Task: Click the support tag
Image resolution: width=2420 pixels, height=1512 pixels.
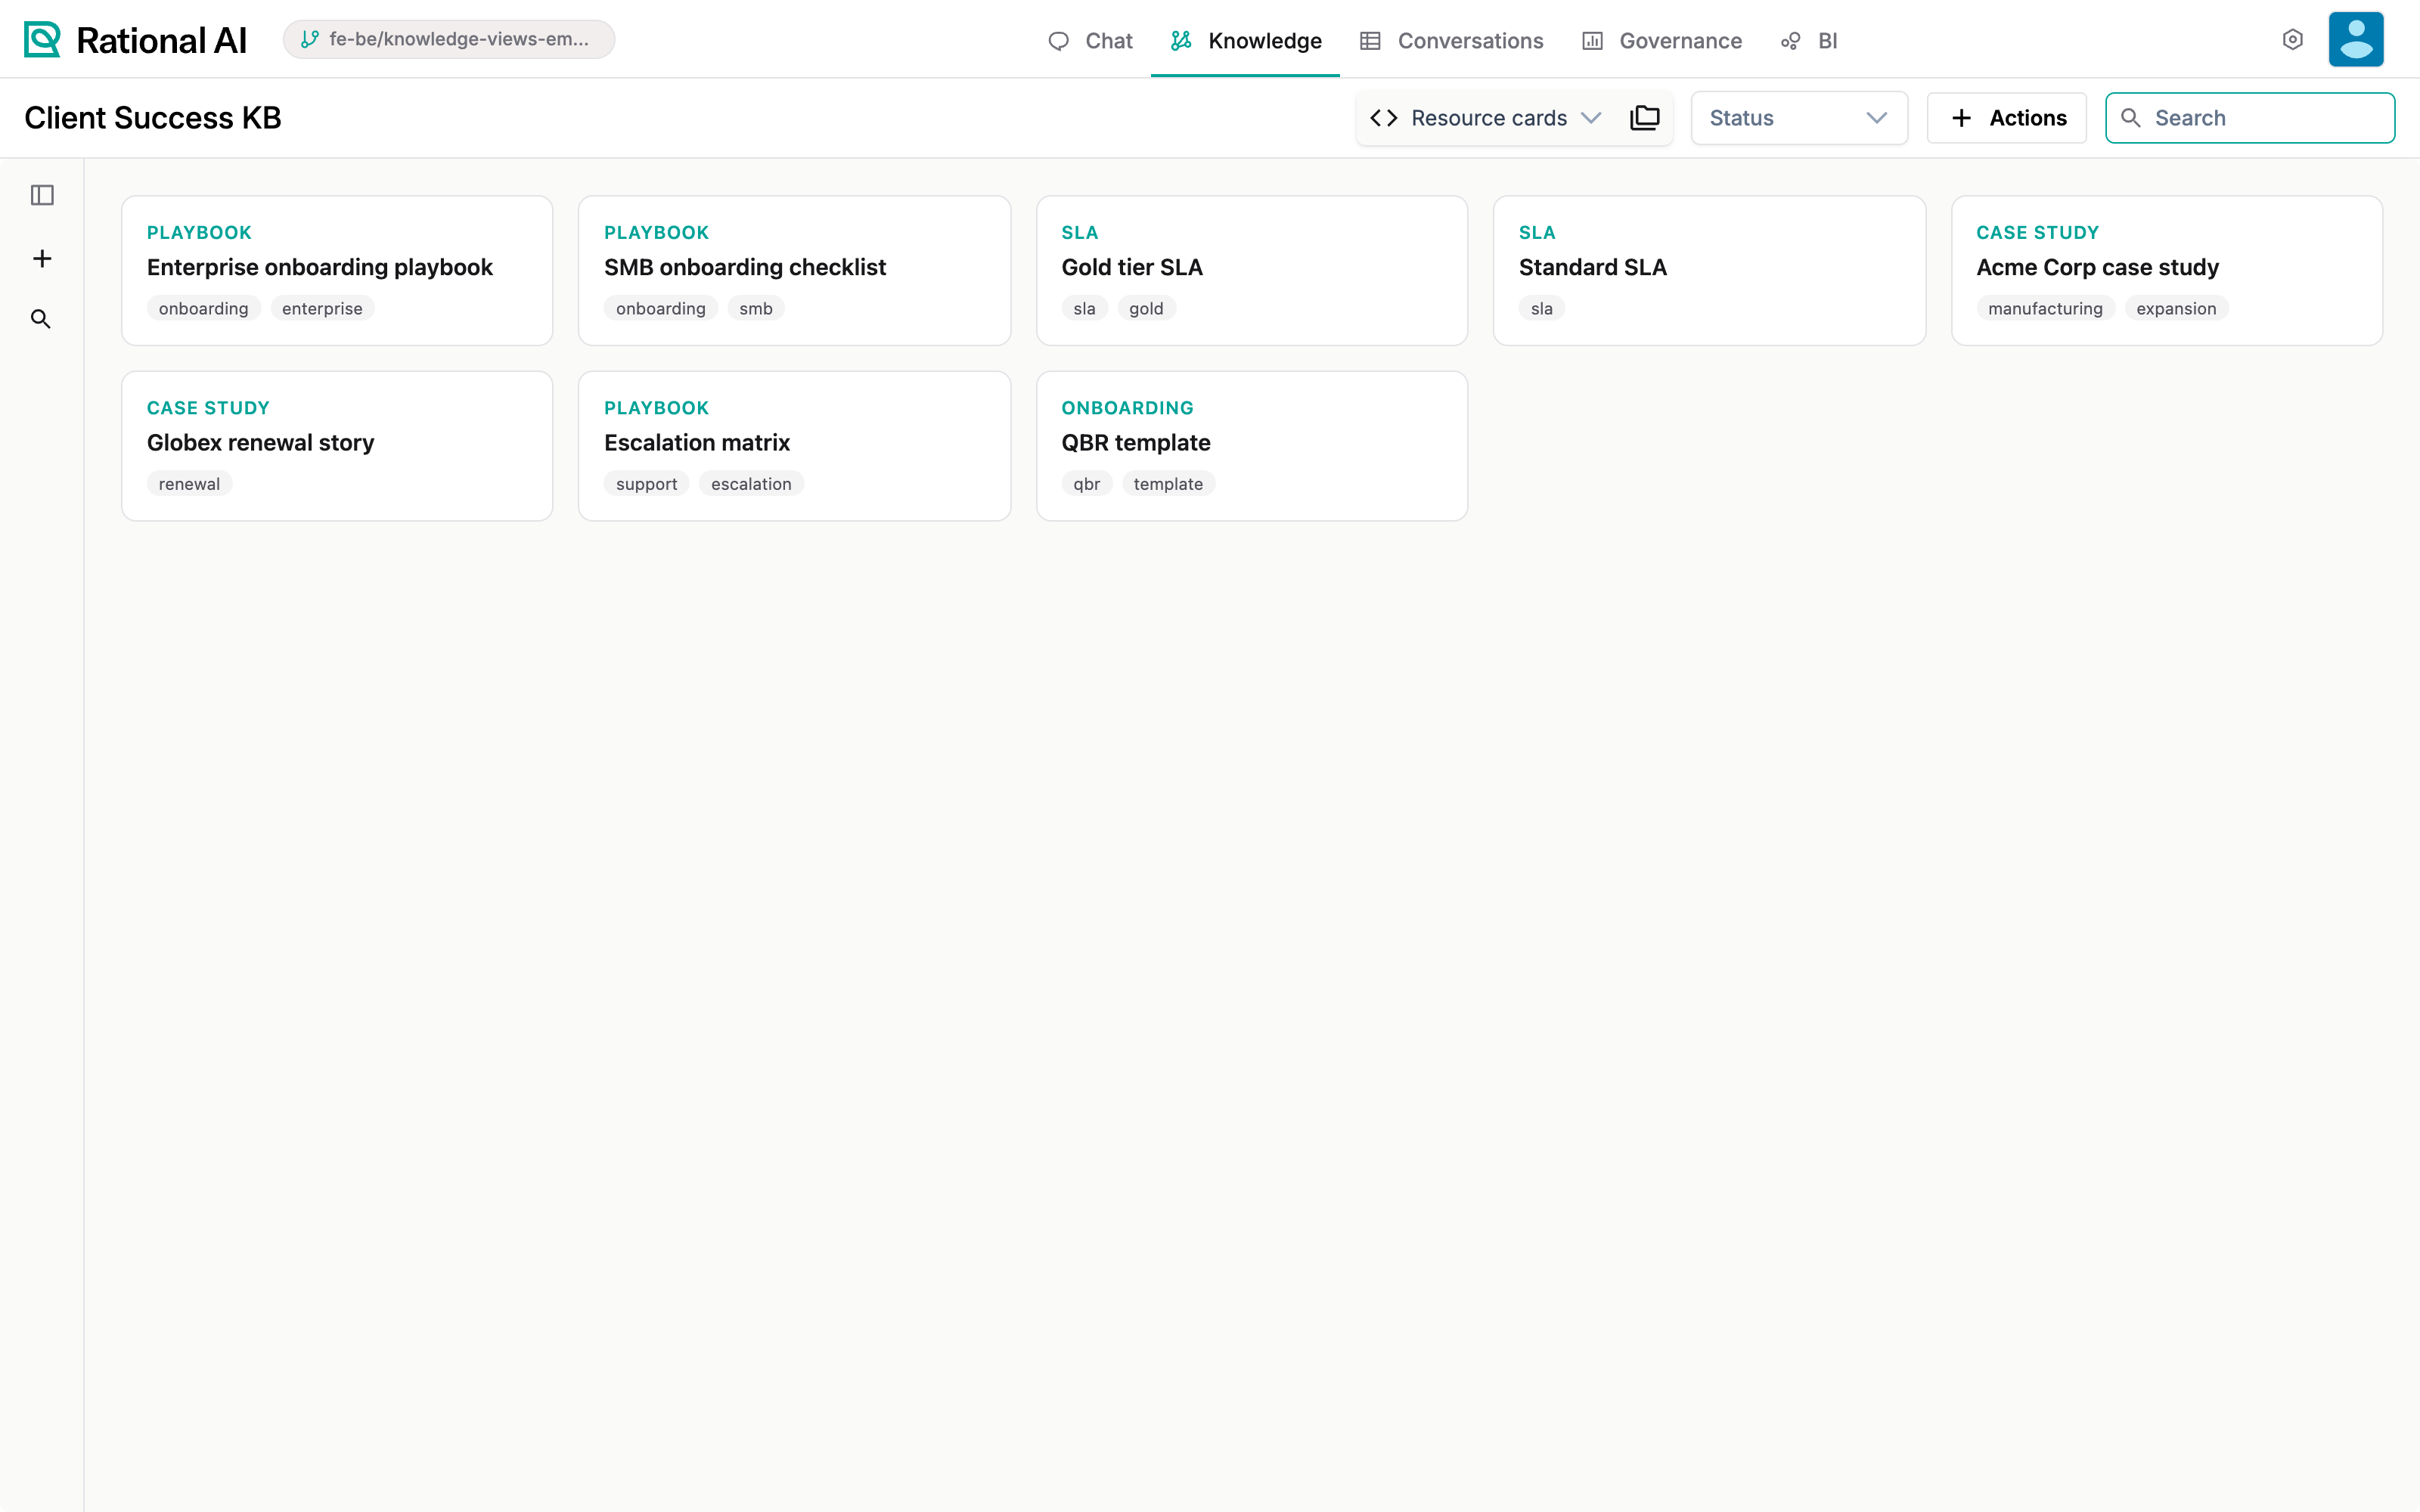Action: 646,484
